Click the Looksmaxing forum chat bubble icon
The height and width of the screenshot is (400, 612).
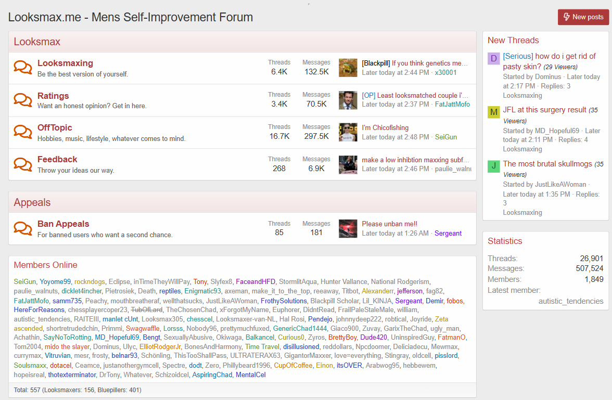(23, 68)
